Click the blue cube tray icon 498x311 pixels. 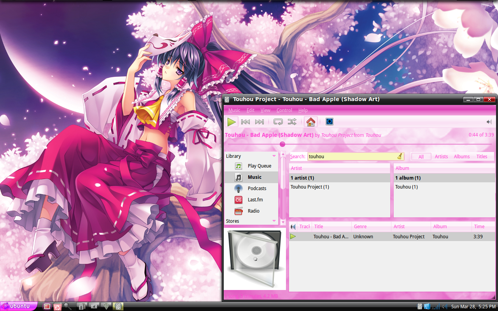[x=427, y=306]
